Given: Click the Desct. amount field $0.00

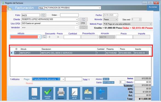Looking at the screenshot, I should [x=143, y=82].
